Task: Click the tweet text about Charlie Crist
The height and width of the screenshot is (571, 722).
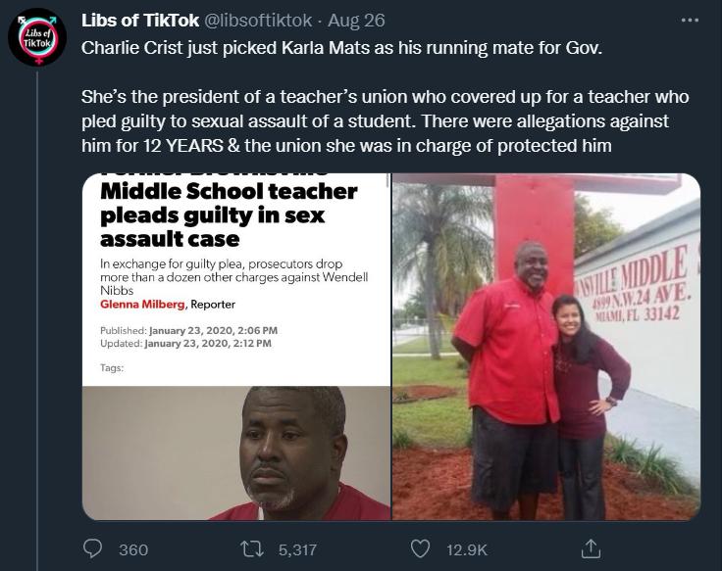Action: [x=341, y=48]
